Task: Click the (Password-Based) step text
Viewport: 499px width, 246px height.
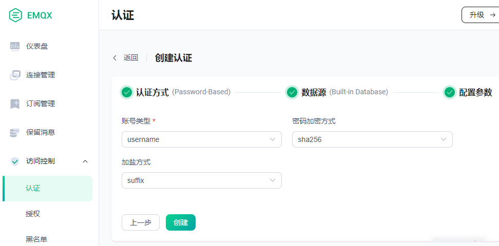Action: click(201, 92)
